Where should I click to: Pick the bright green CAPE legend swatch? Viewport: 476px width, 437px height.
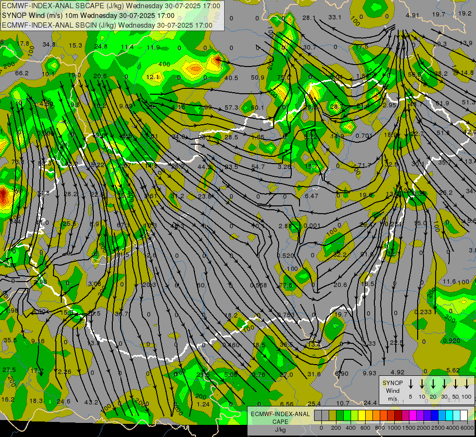(347, 415)
